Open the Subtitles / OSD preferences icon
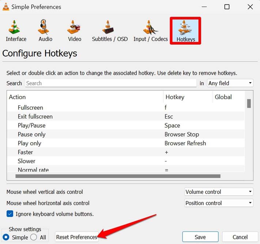Image resolution: width=260 pixels, height=244 pixels. point(108,27)
